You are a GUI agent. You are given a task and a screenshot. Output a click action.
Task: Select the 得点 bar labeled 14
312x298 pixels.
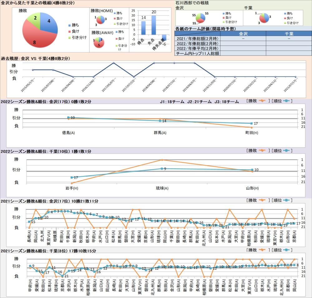click(143, 28)
